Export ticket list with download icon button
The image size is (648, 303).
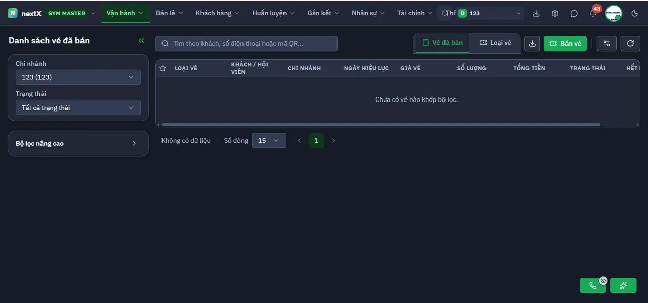pyautogui.click(x=532, y=43)
